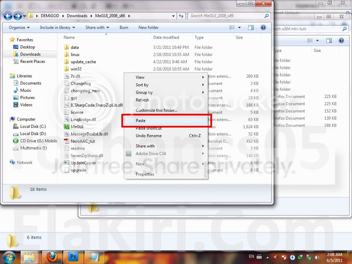Choose Paste in context menu

click(x=166, y=121)
